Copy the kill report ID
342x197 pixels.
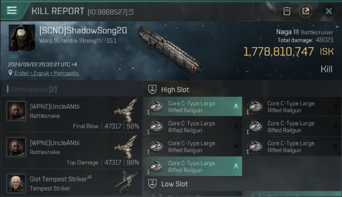pyautogui.click(x=131, y=12)
